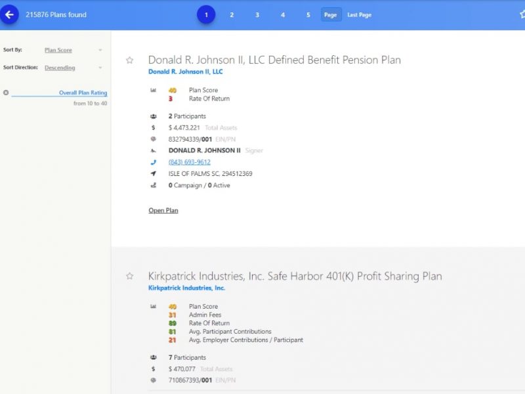Open the Kirkpatrick Industries, Inc. company link
Viewport: 525px width, 394px height.
click(x=186, y=288)
